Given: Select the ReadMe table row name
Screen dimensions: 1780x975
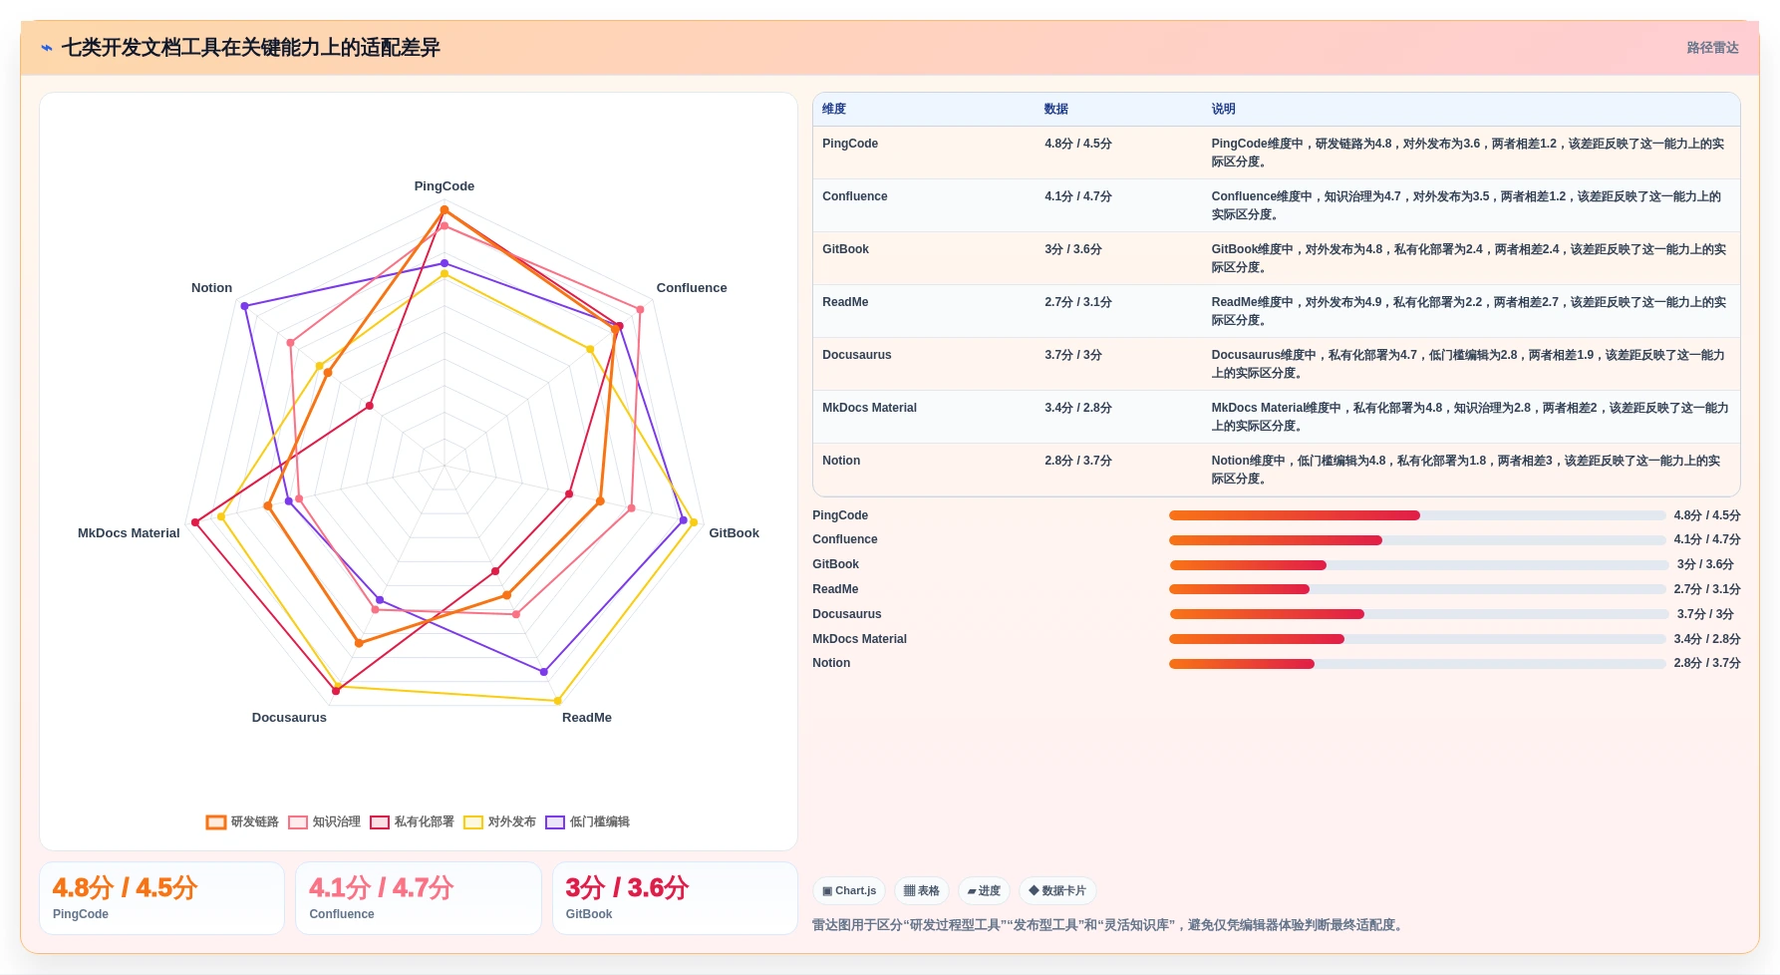Looking at the screenshot, I should [845, 302].
